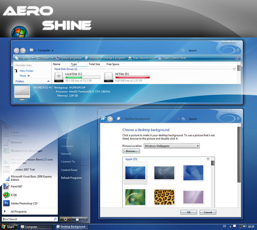
Task: Click Start search magnifier icon
Action: (x=55, y=219)
